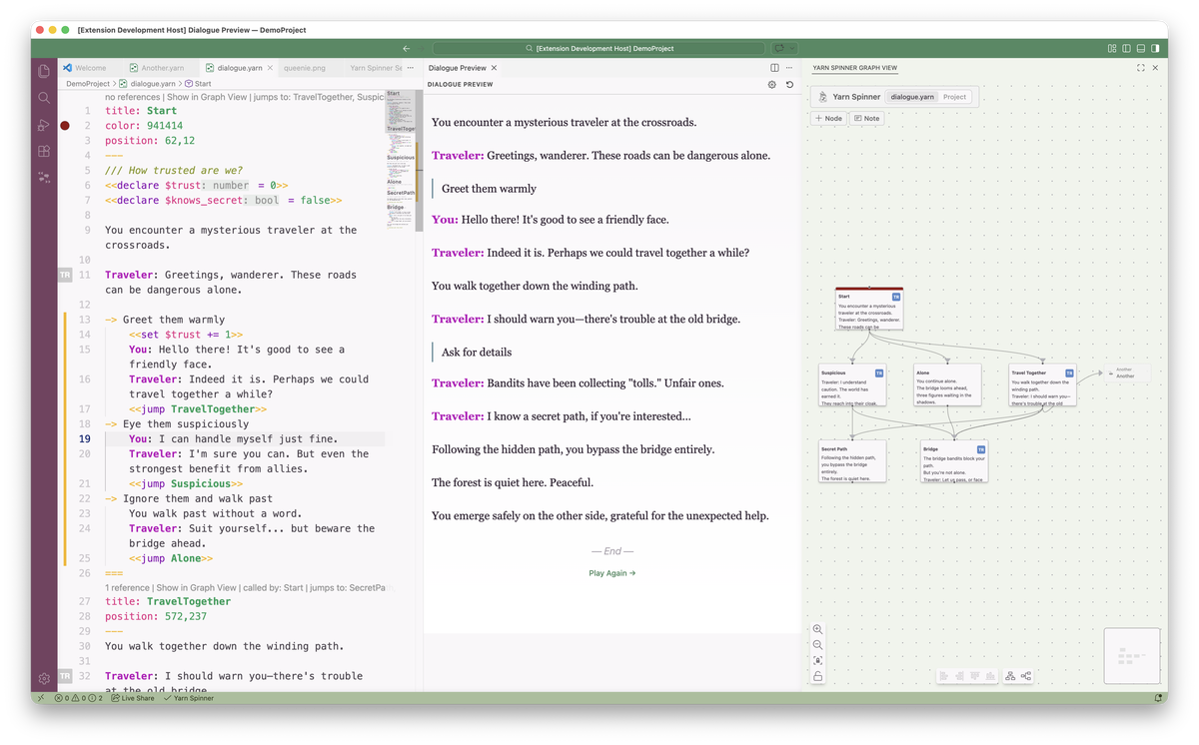Image resolution: width=1199 pixels, height=745 pixels.
Task: Click errors and warnings count in status bar
Action: 79,698
